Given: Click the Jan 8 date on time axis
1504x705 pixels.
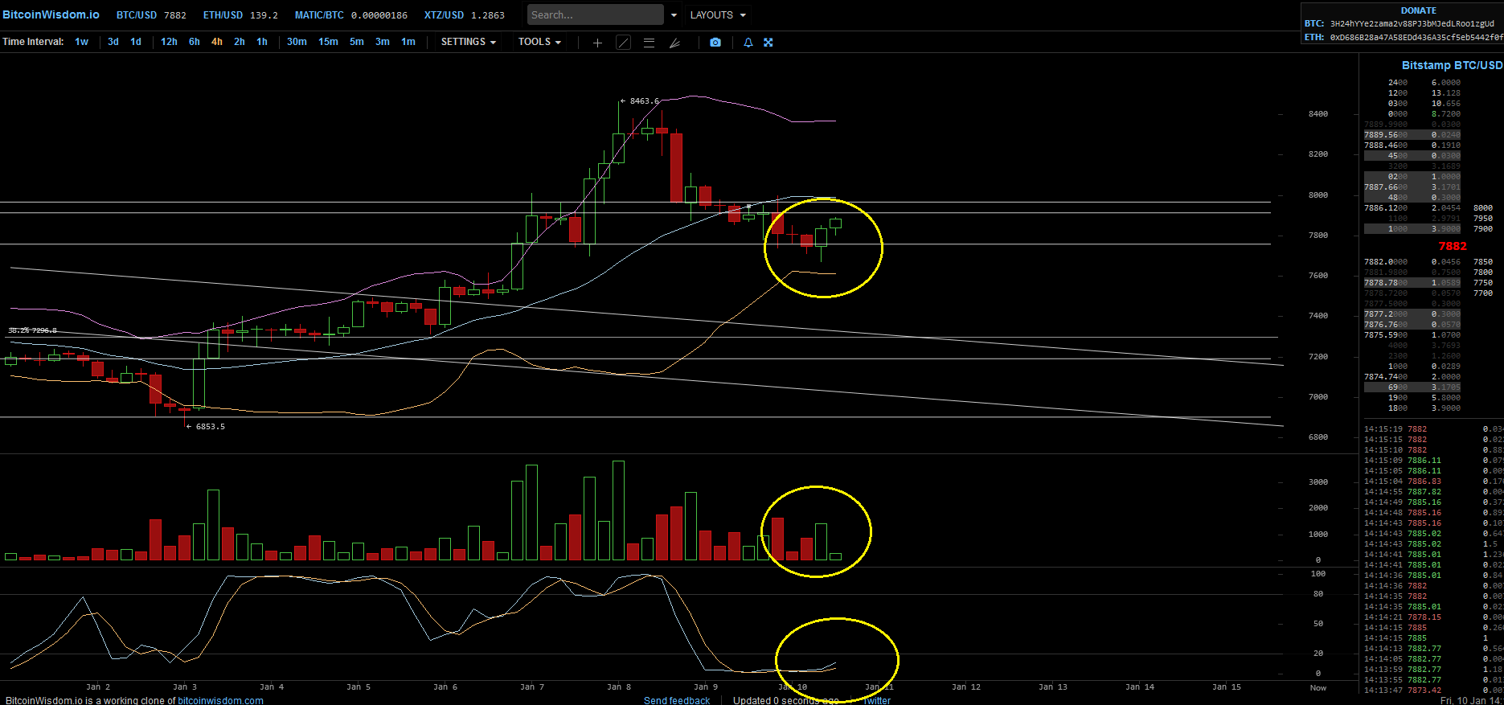Looking at the screenshot, I should [x=619, y=687].
